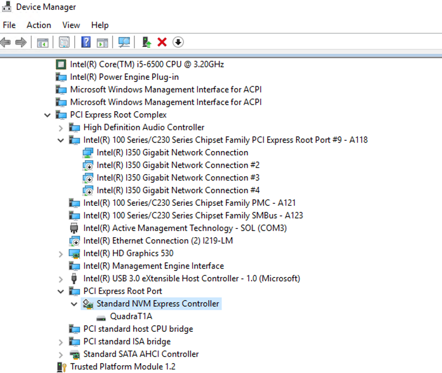The width and height of the screenshot is (442, 373).
Task: Click the Trusted Platform Module icon
Action: coord(61,367)
